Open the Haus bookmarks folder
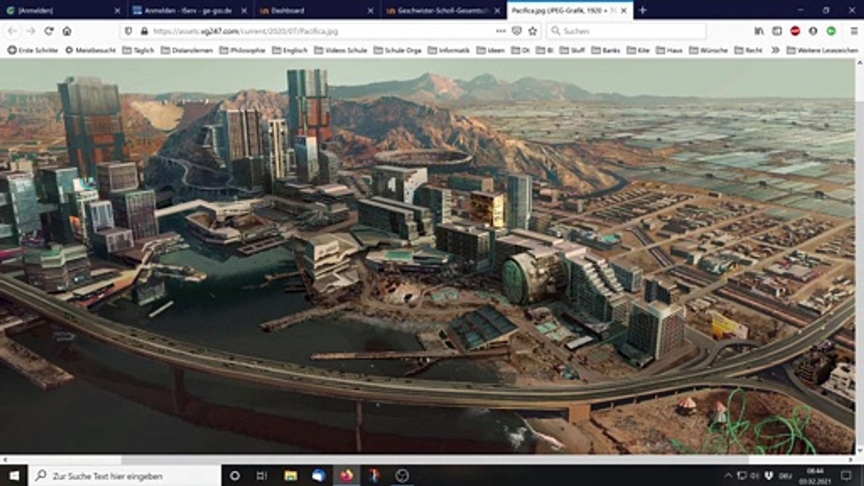This screenshot has width=864, height=486. (669, 50)
